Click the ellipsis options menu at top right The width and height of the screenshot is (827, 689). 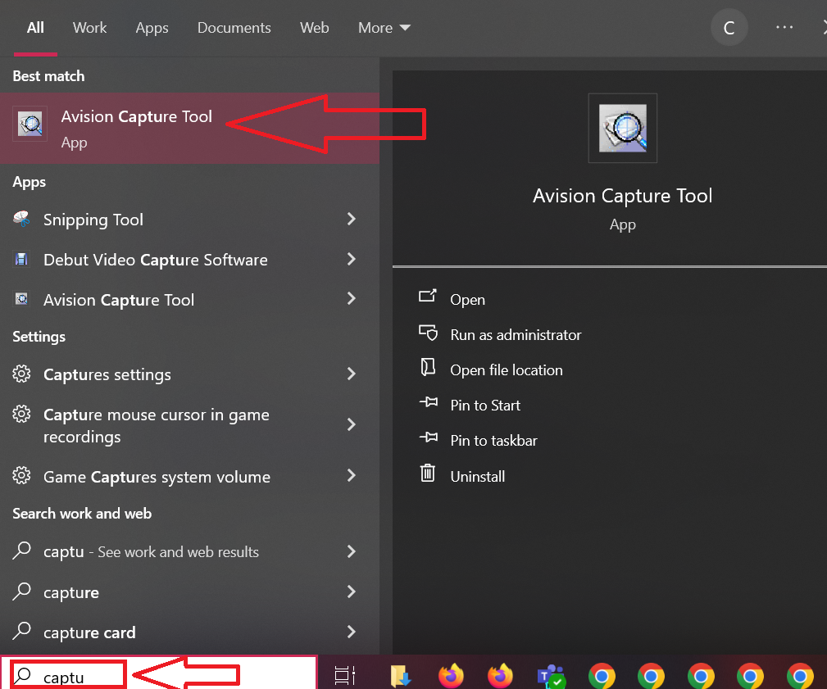[784, 27]
